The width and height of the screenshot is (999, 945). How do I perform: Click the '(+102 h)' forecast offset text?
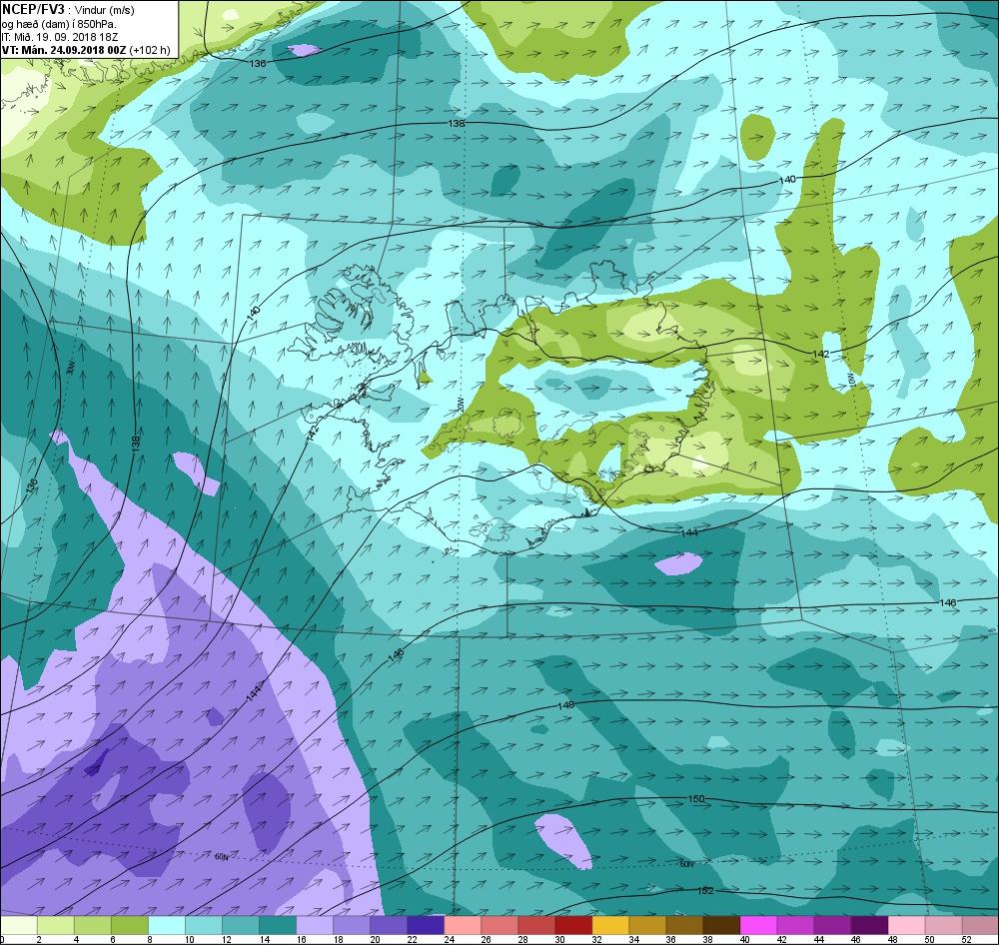point(151,50)
